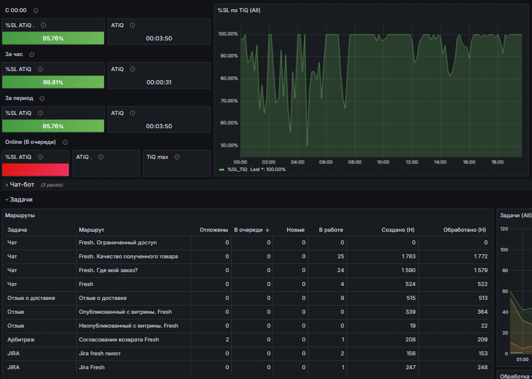Click info icon beside За час label

[32, 54]
